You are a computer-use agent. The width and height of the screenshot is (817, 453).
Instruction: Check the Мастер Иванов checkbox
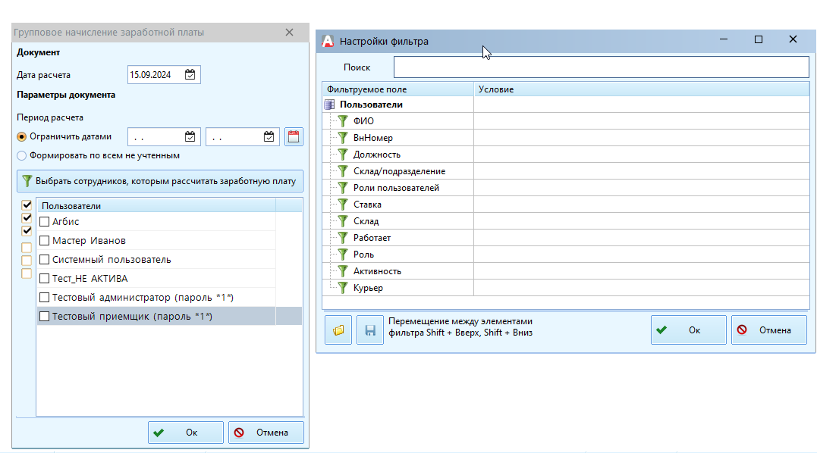coord(45,241)
